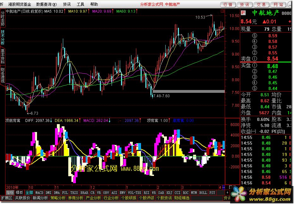Open the 新闻分析 tab

coord(40,198)
